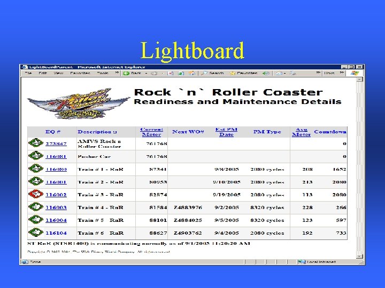Click the green status icon for Train # 4
385x288 pixels.
pyautogui.click(x=36, y=207)
